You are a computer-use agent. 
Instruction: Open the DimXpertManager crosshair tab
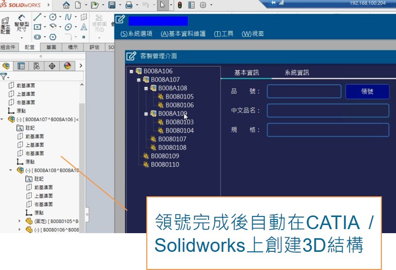point(52,66)
